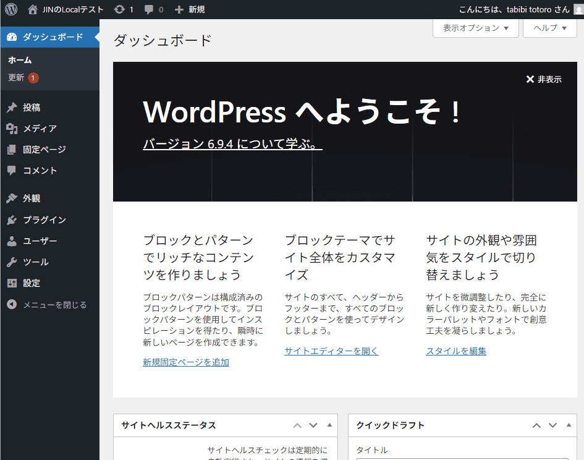Open the updates icon in admin bar
This screenshot has height=460, width=584.
click(x=119, y=9)
